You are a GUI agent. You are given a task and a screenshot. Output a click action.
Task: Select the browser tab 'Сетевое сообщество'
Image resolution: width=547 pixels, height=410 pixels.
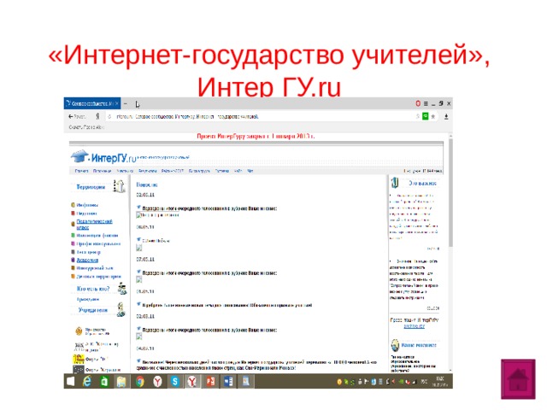[x=92, y=103]
